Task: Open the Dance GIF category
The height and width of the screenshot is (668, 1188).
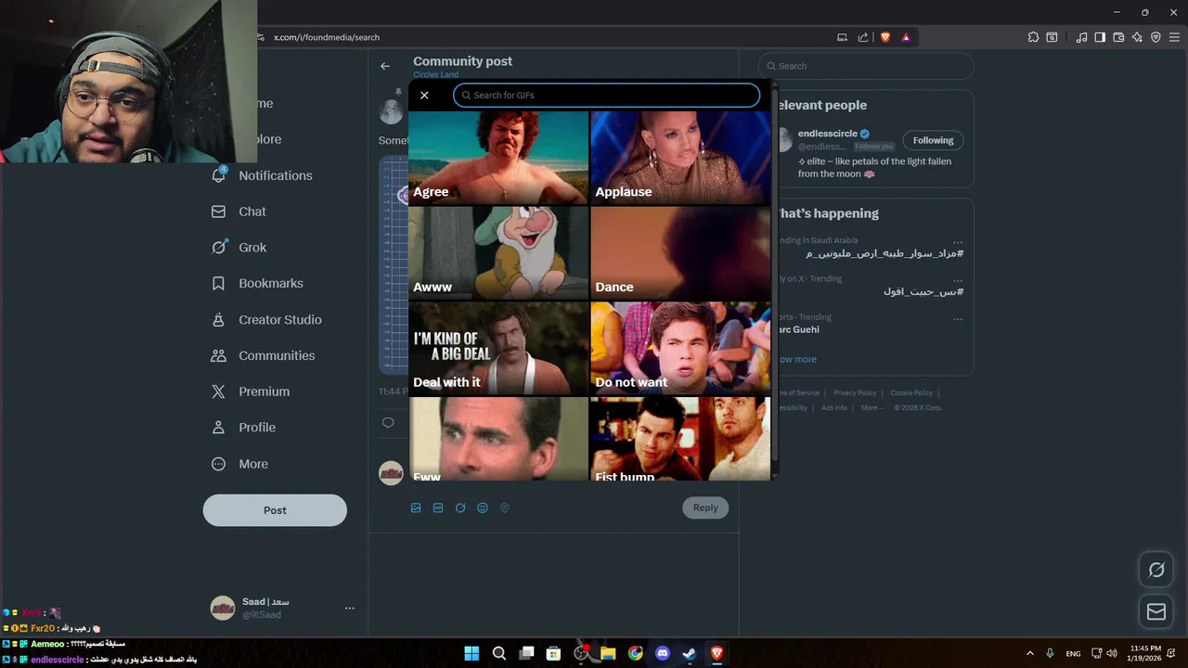Action: click(680, 252)
